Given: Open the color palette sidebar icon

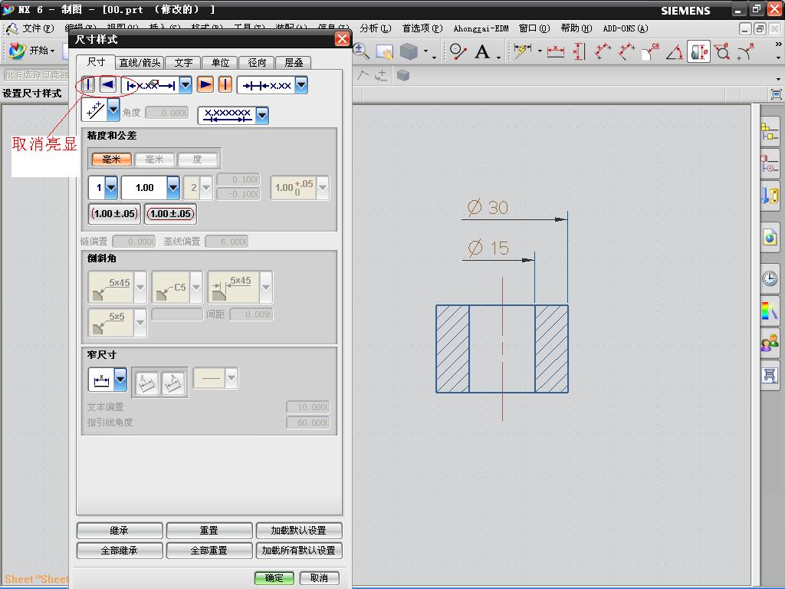Looking at the screenshot, I should point(770,311).
